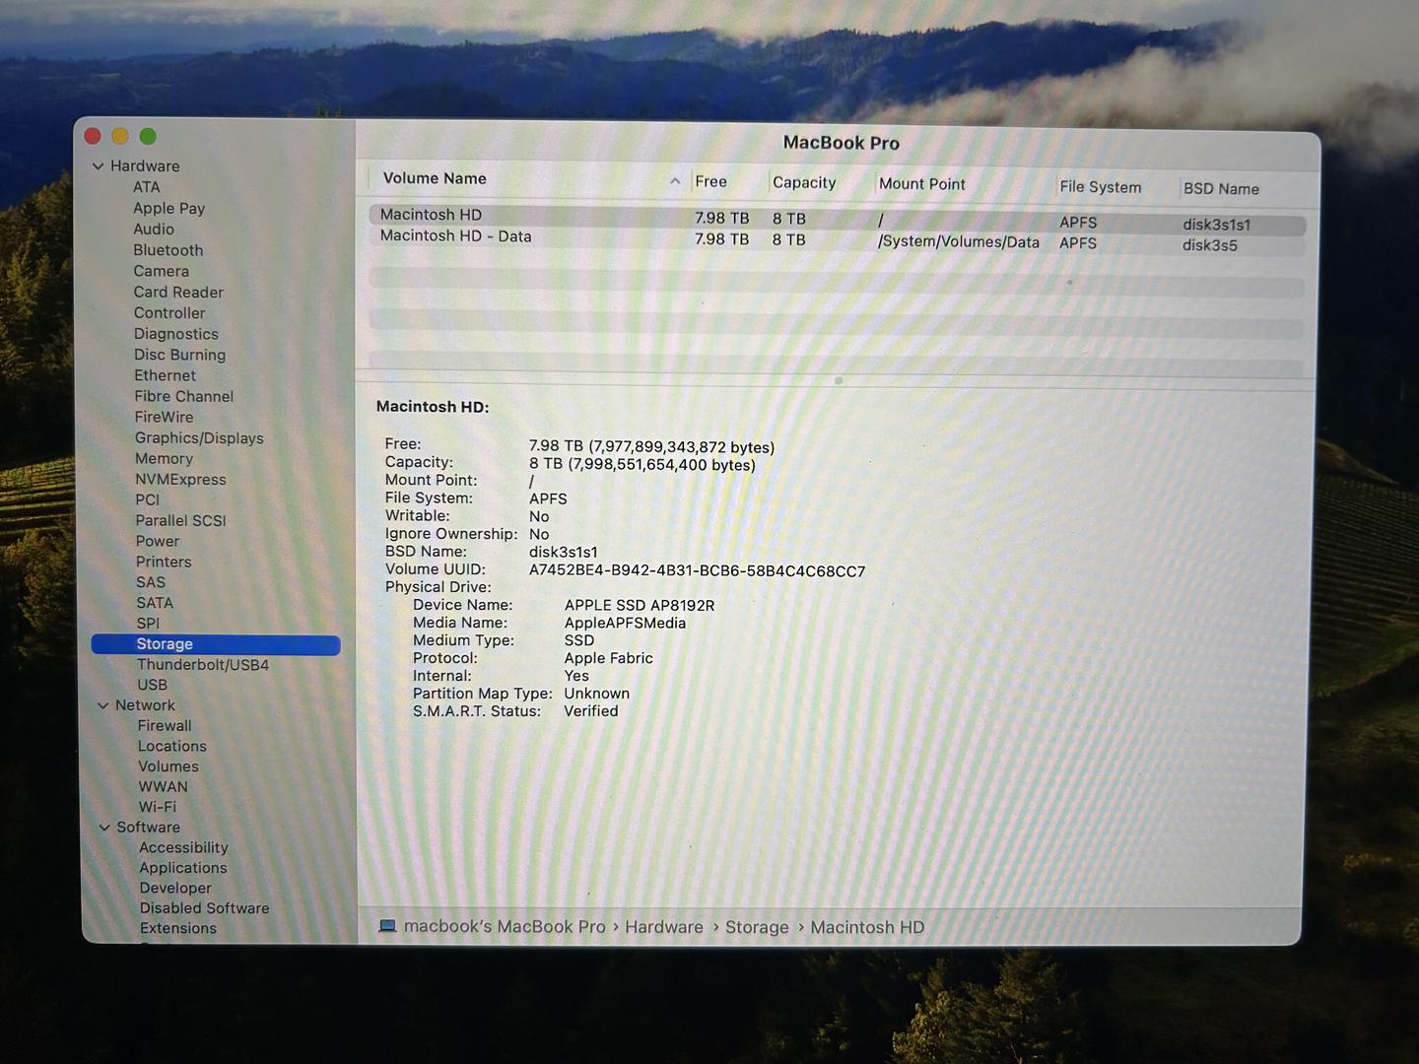Viewport: 1419px width, 1064px height.
Task: Select Apple Pay in the sidebar
Action: click(169, 208)
